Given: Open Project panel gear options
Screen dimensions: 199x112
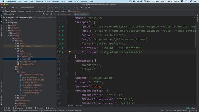Looking at the screenshot, I should click(51, 14).
